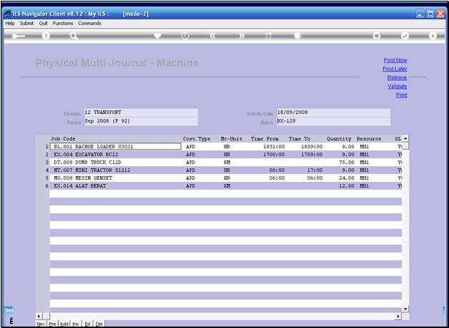
Task: Click the Add button below the grid
Action: (x=64, y=324)
